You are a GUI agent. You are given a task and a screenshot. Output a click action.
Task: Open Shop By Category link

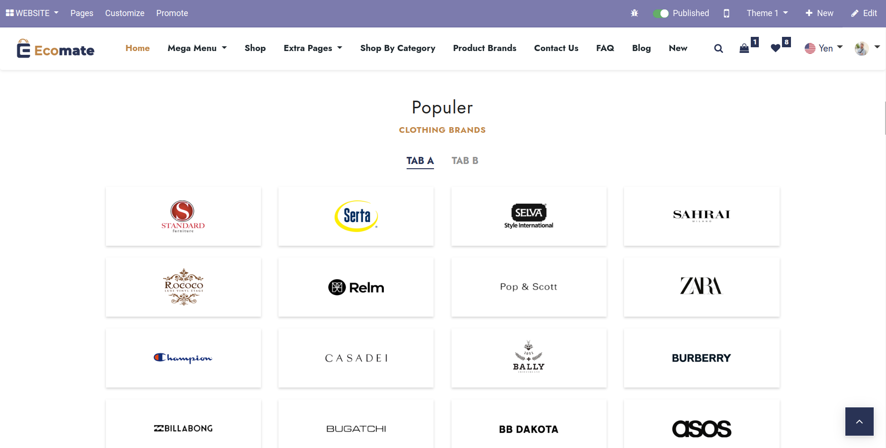[398, 48]
